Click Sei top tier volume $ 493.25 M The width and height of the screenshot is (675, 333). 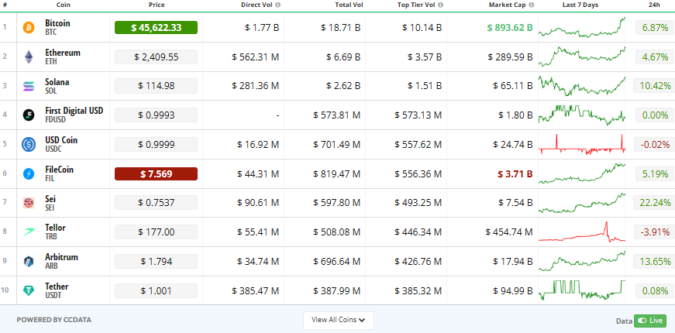click(x=418, y=203)
